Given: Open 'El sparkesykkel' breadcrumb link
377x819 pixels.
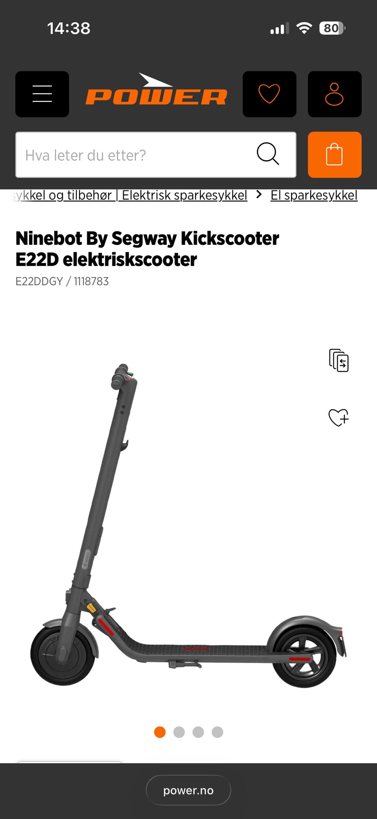Looking at the screenshot, I should click(x=314, y=195).
